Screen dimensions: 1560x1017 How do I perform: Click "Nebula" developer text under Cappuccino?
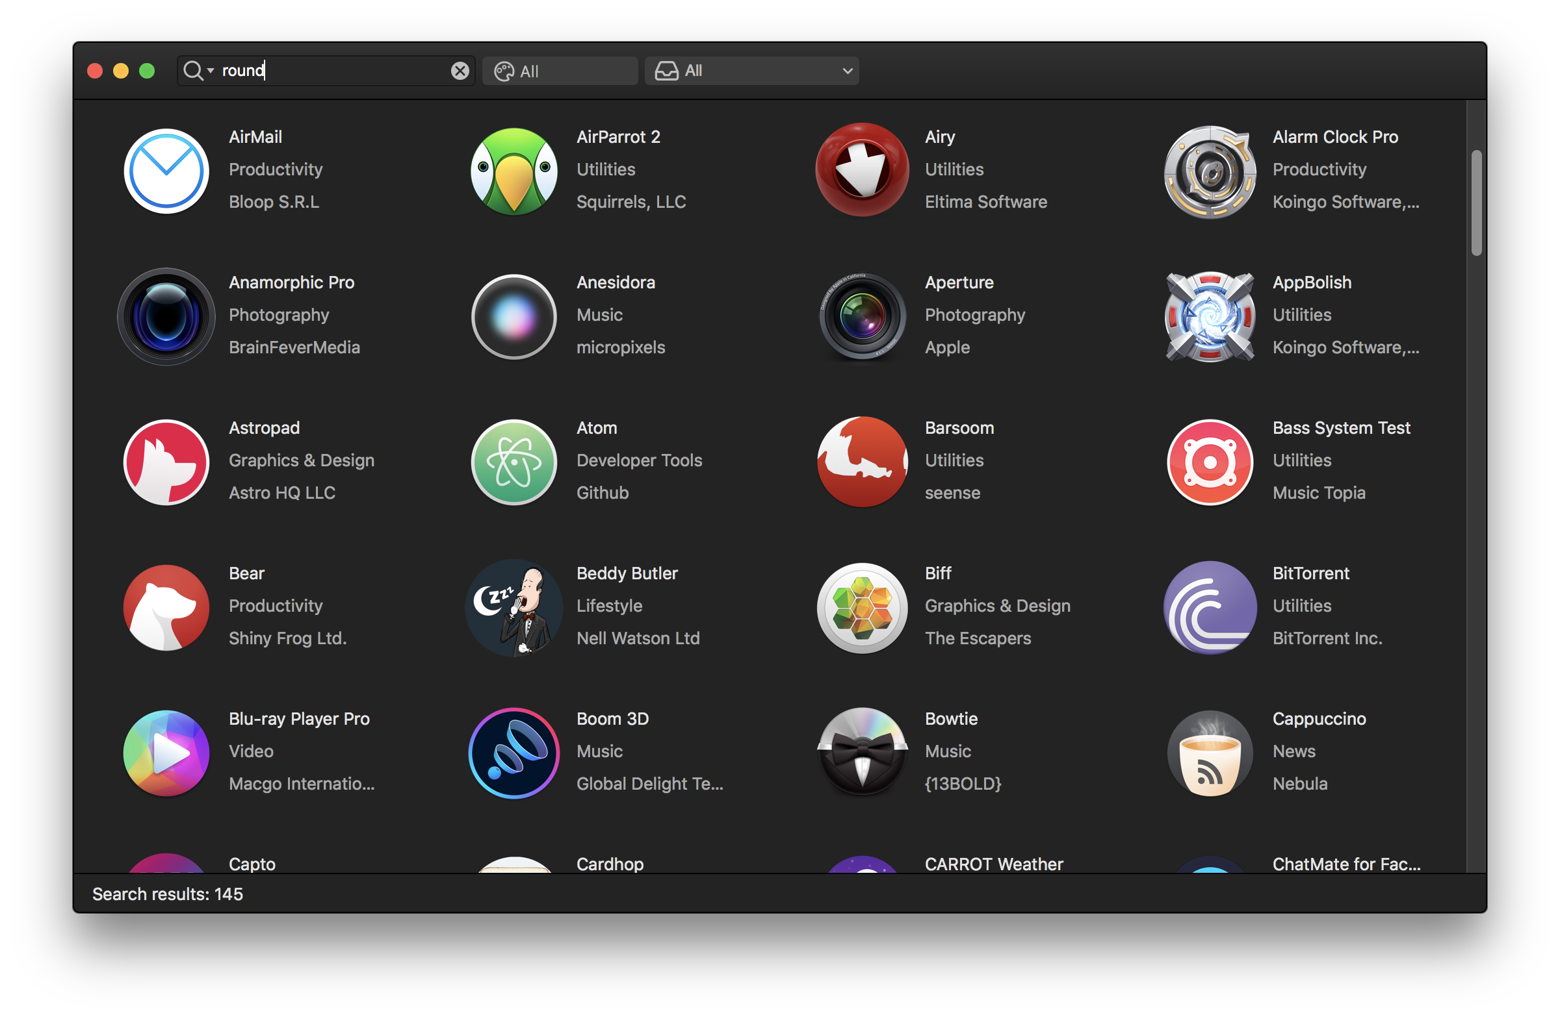point(1300,783)
